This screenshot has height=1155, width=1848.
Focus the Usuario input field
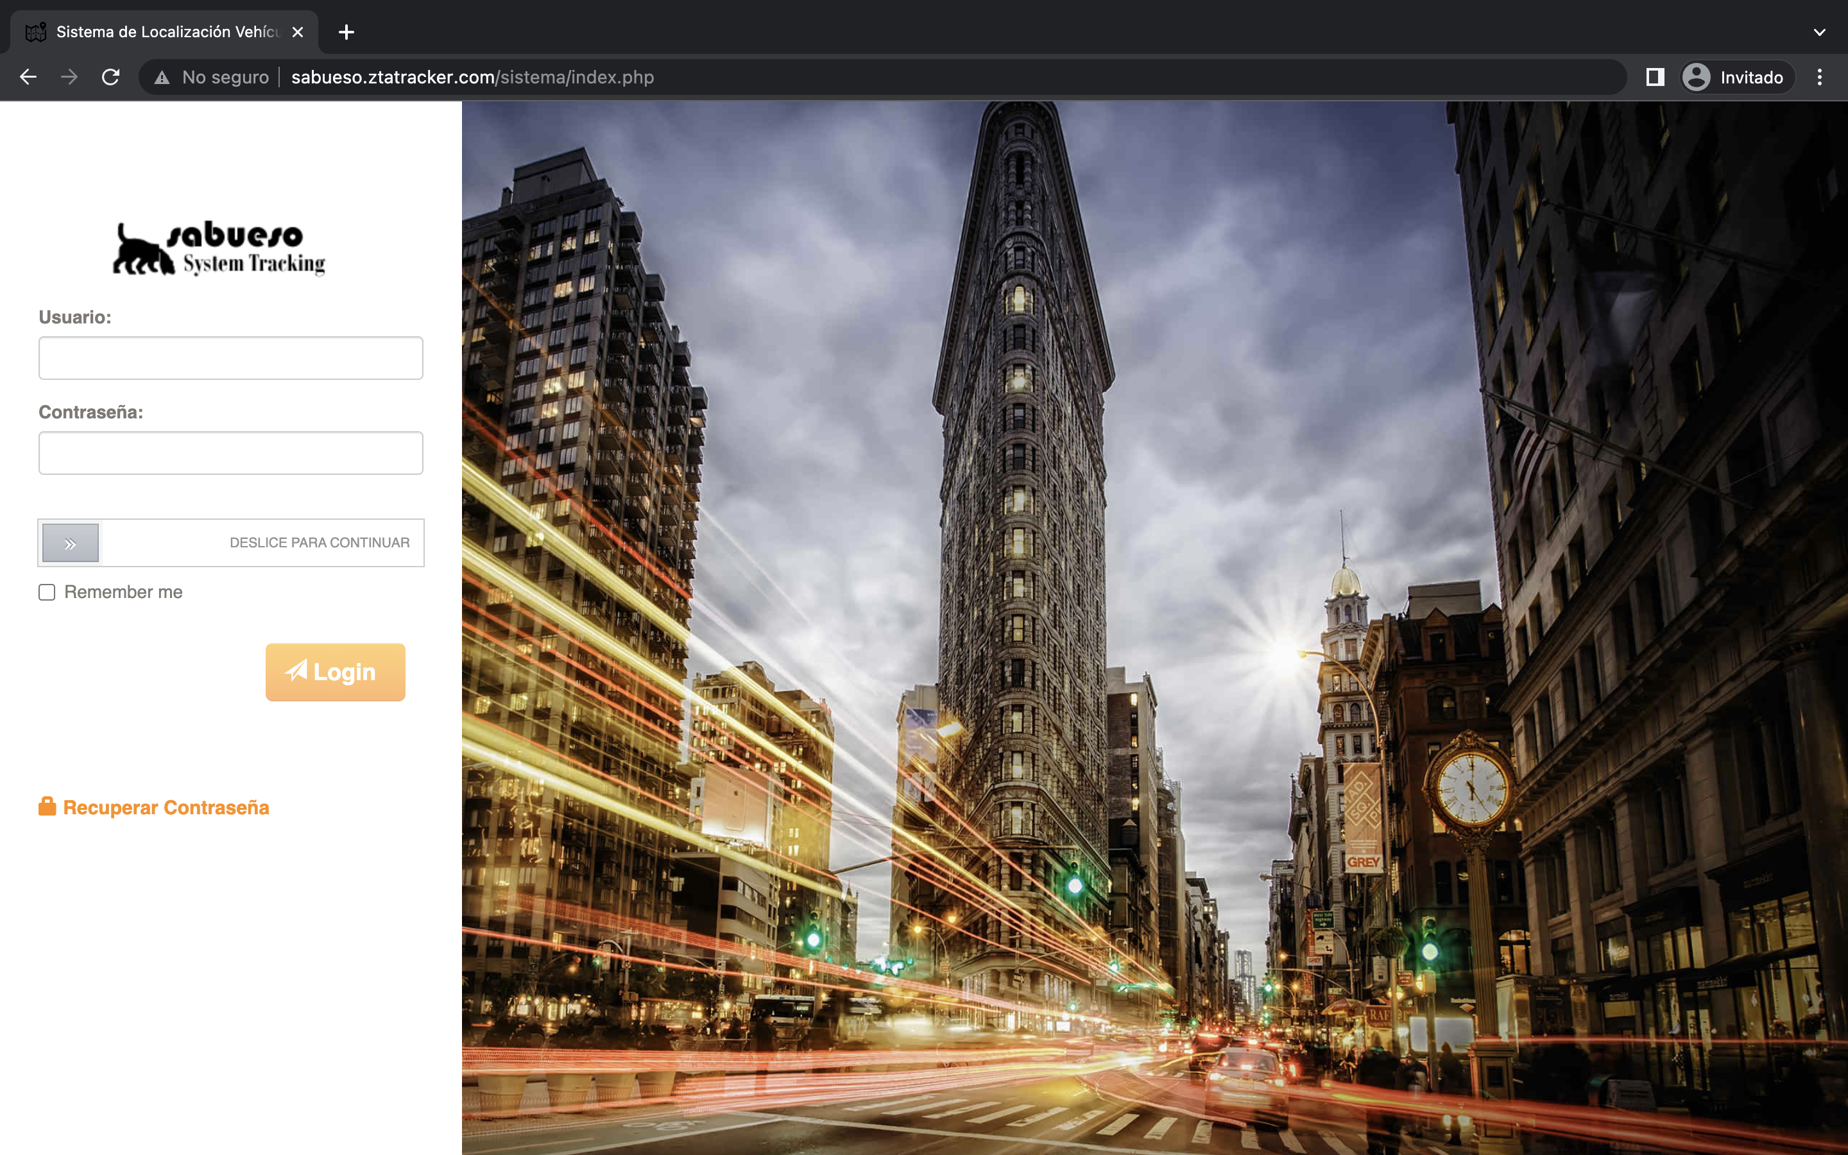pyautogui.click(x=230, y=358)
